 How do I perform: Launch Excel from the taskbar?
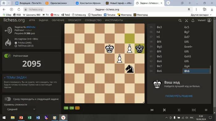[30, 118]
